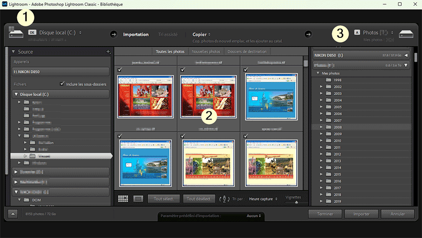Switch to Tri assisté mode

coord(168,35)
